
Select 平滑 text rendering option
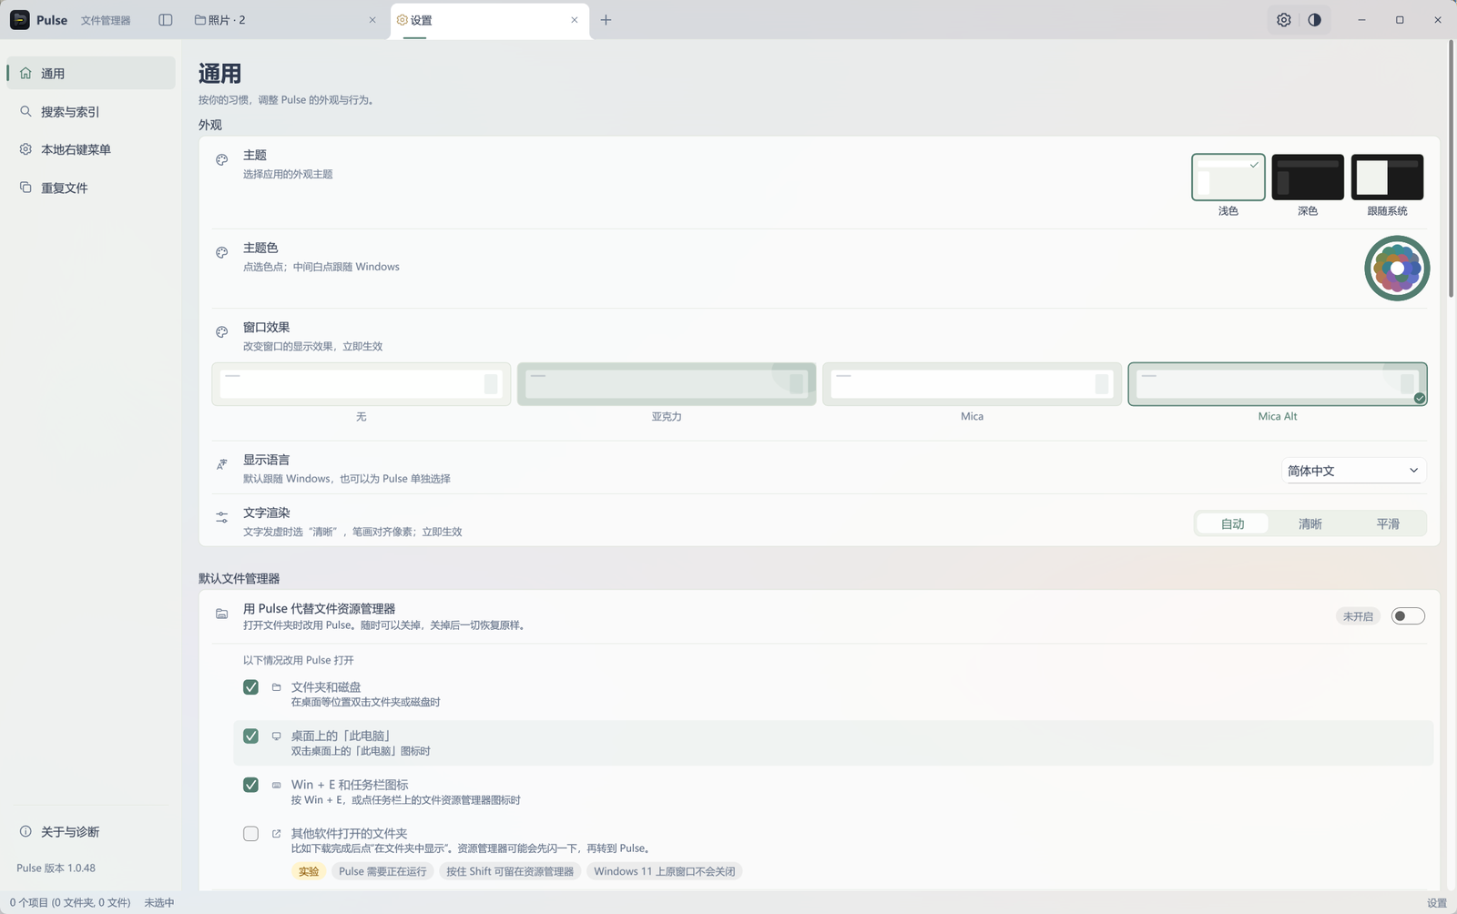pos(1388,523)
